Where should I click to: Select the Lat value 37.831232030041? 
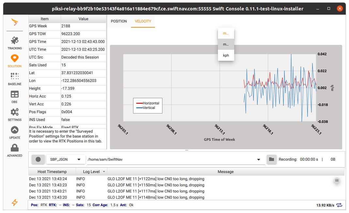[83, 73]
